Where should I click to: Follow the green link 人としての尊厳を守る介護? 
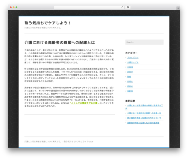point(84,103)
